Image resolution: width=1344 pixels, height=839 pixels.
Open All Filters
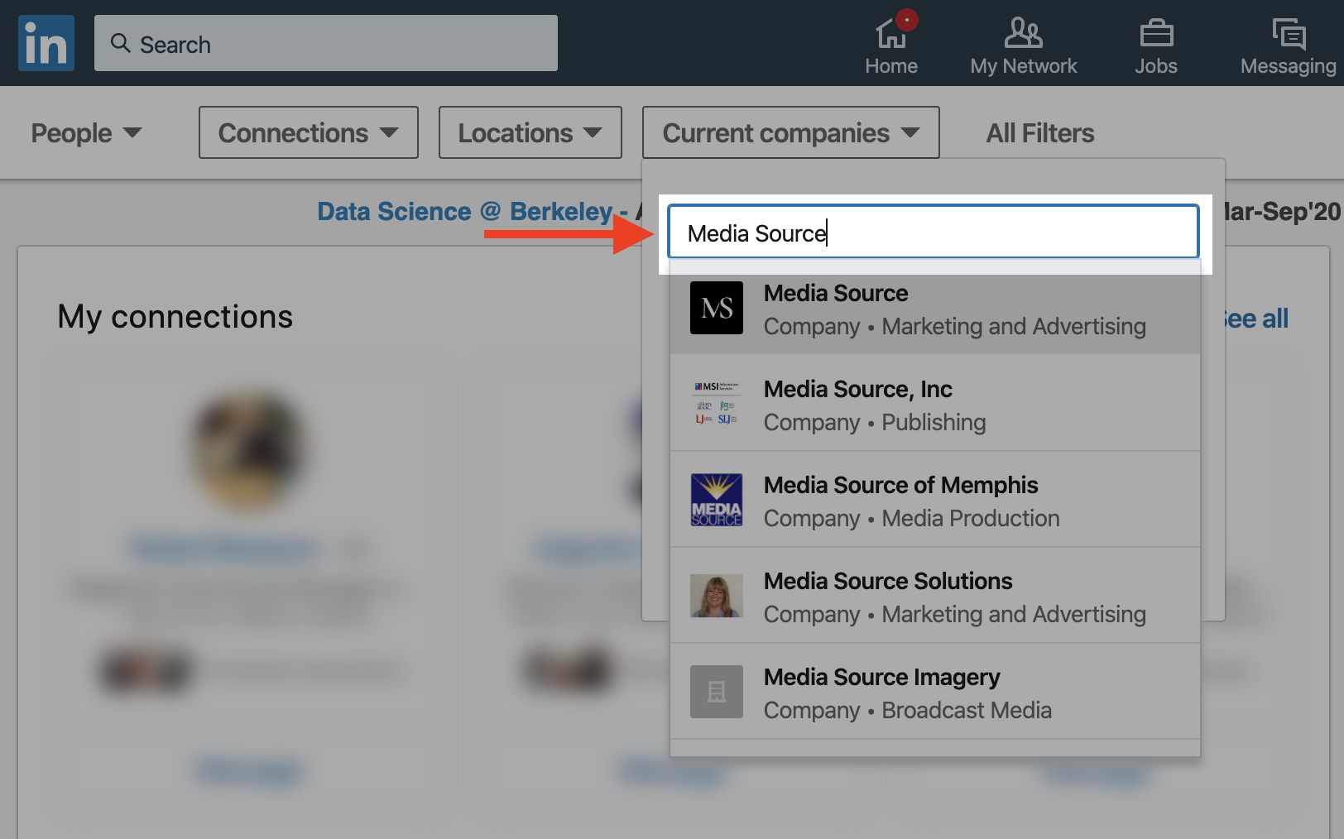1039,133
